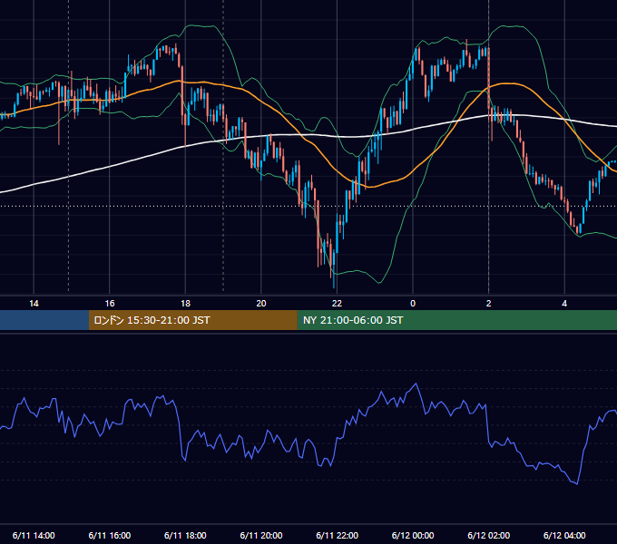Screen dimensions: 617x544
Task: Click the '0' hour label on time axis
Action: pos(413,304)
